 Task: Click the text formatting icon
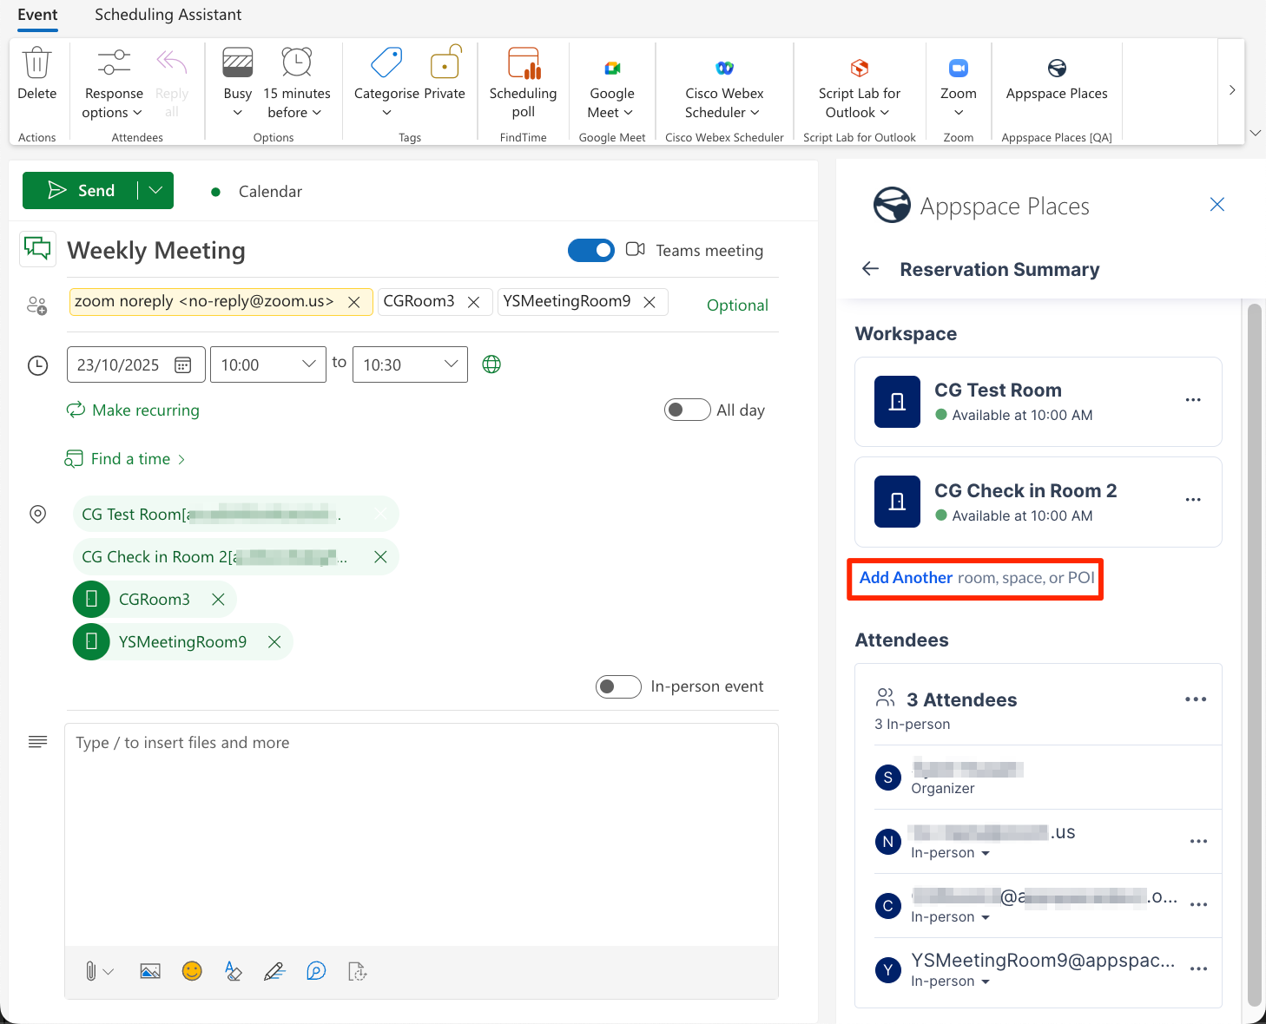tap(233, 971)
